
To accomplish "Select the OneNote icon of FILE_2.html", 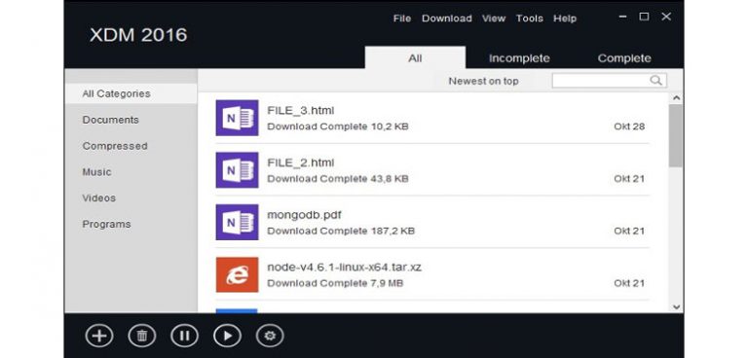I will tap(237, 169).
